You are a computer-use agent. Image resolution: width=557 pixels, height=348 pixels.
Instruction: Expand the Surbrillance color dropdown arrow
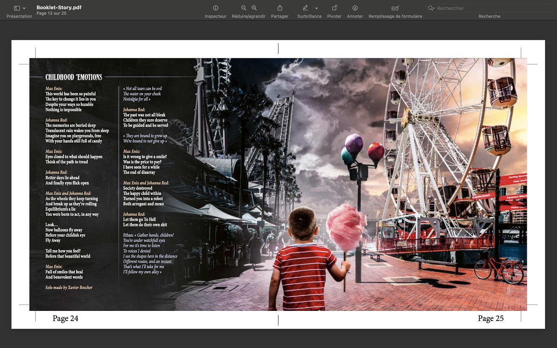pyautogui.click(x=317, y=8)
